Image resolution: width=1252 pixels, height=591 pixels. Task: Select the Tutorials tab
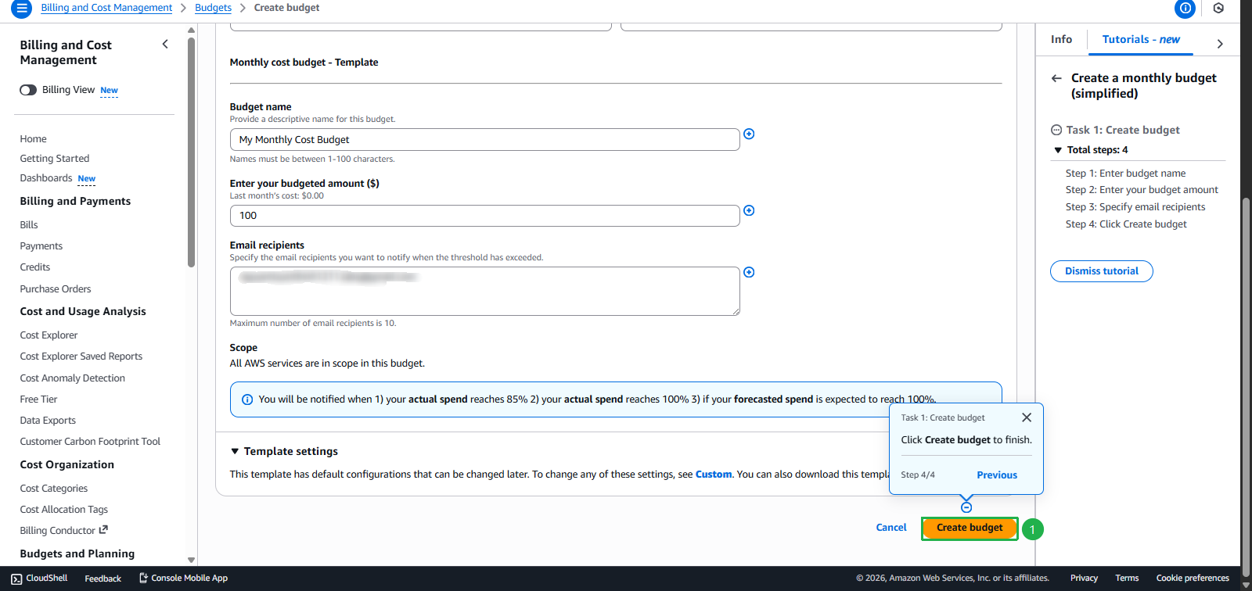1140,40
